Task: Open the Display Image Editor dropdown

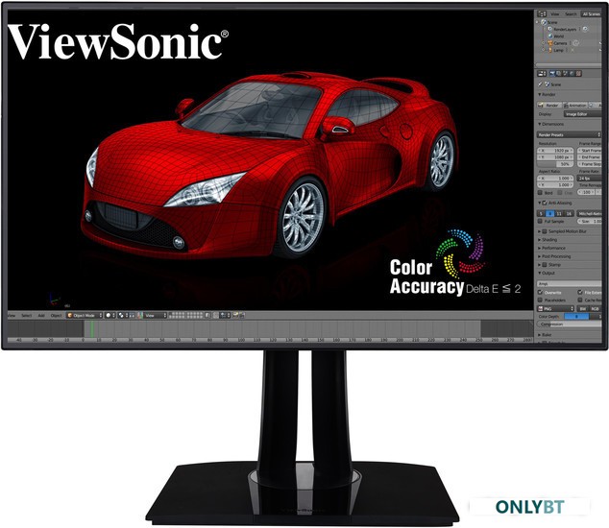Action: [582, 114]
